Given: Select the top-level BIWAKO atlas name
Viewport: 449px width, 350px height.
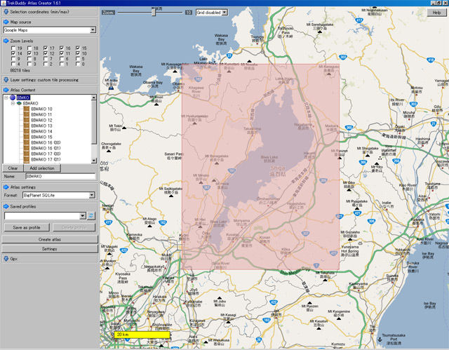Looking at the screenshot, I should 23,97.
